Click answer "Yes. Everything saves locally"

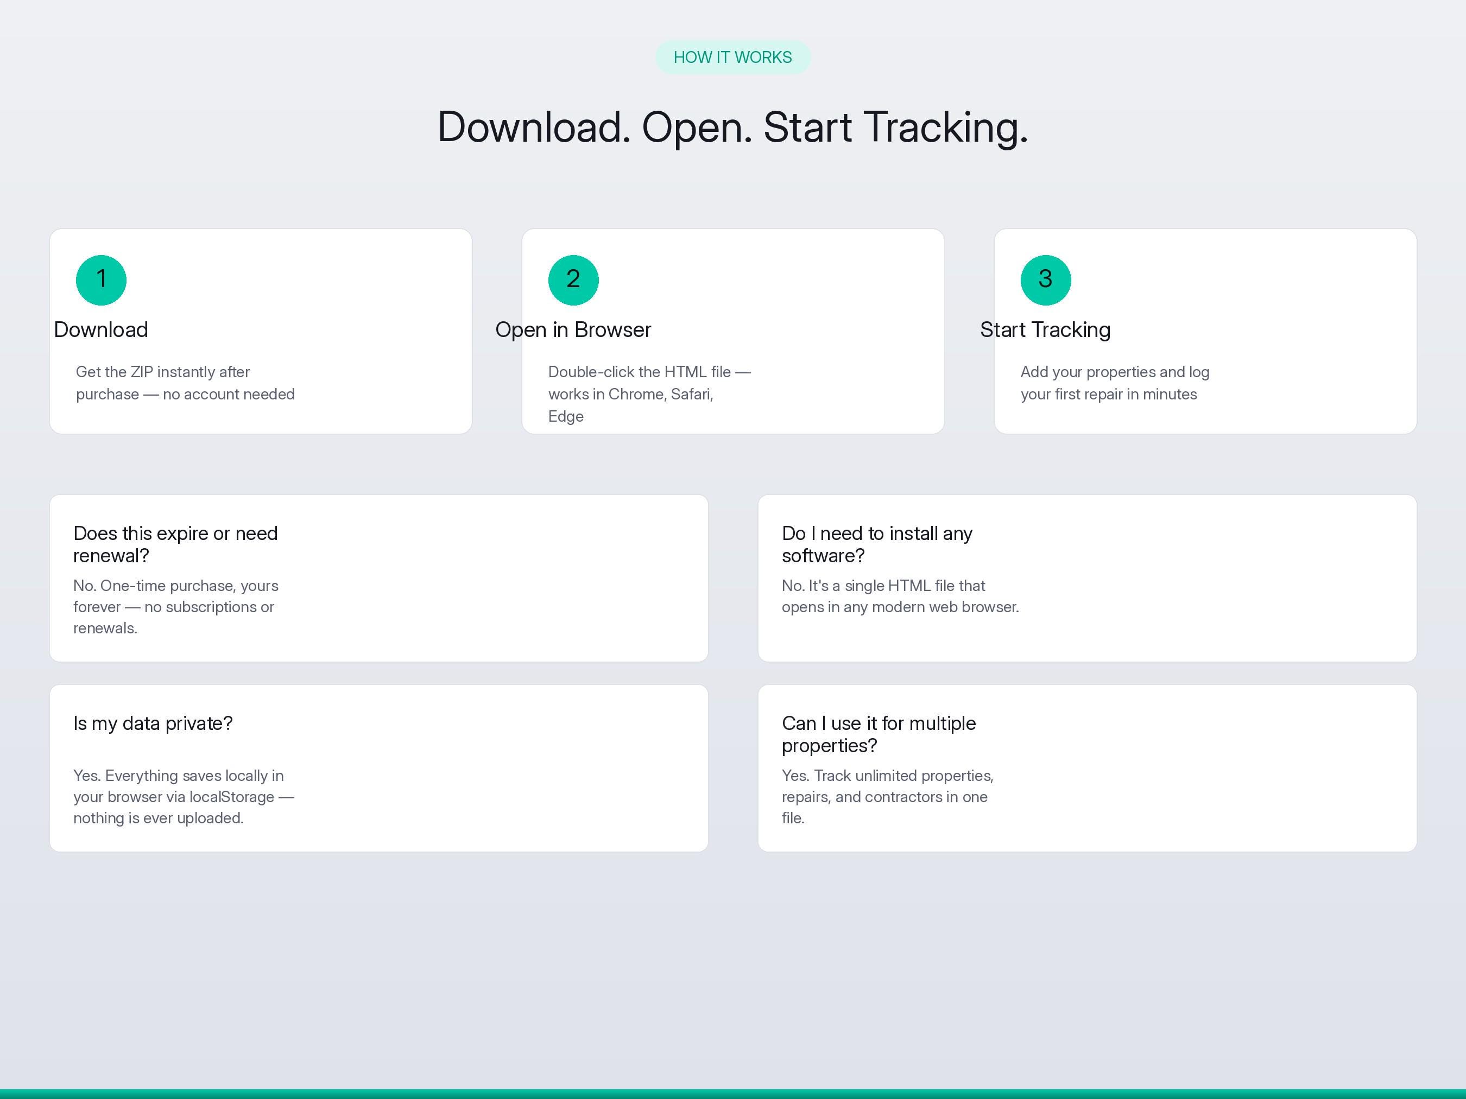[184, 797]
